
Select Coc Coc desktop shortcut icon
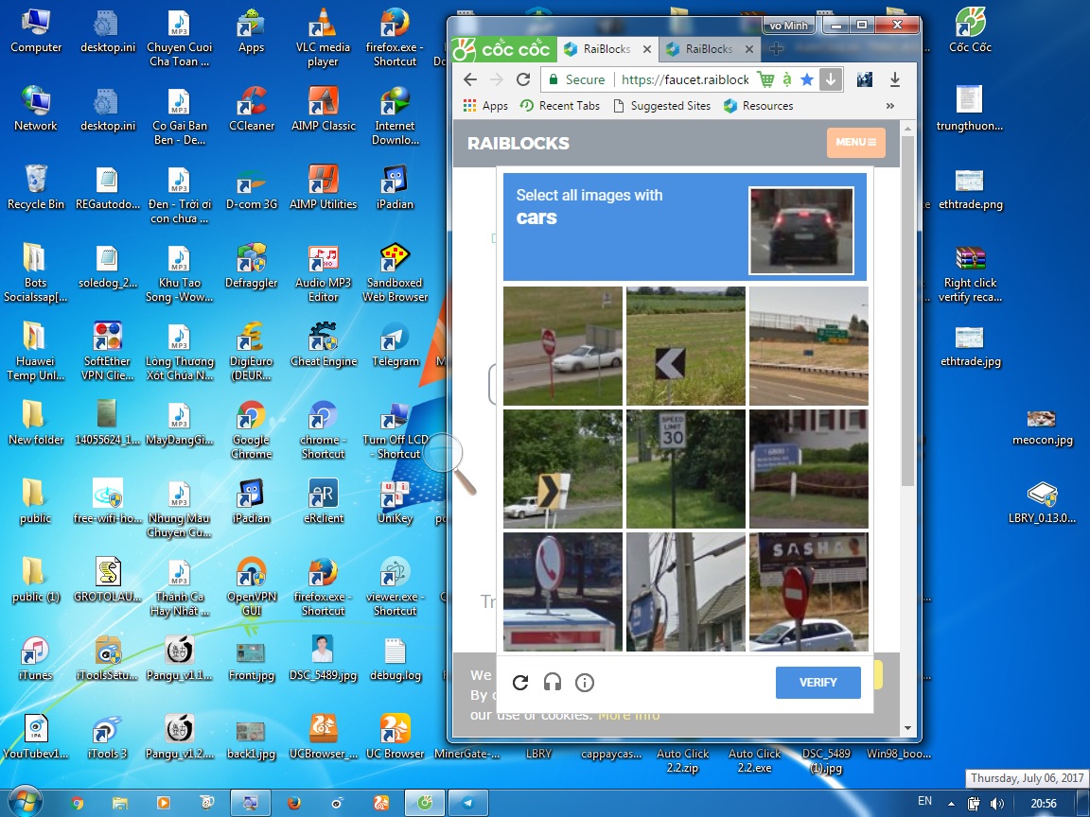(971, 31)
